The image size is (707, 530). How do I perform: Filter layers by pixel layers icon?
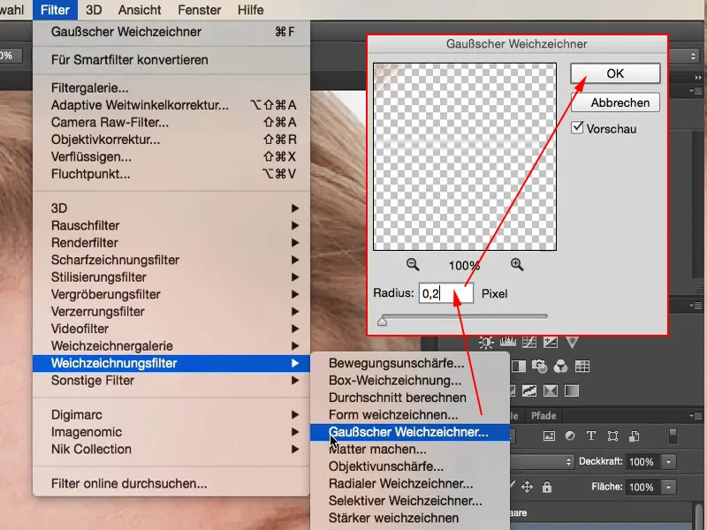[549, 435]
